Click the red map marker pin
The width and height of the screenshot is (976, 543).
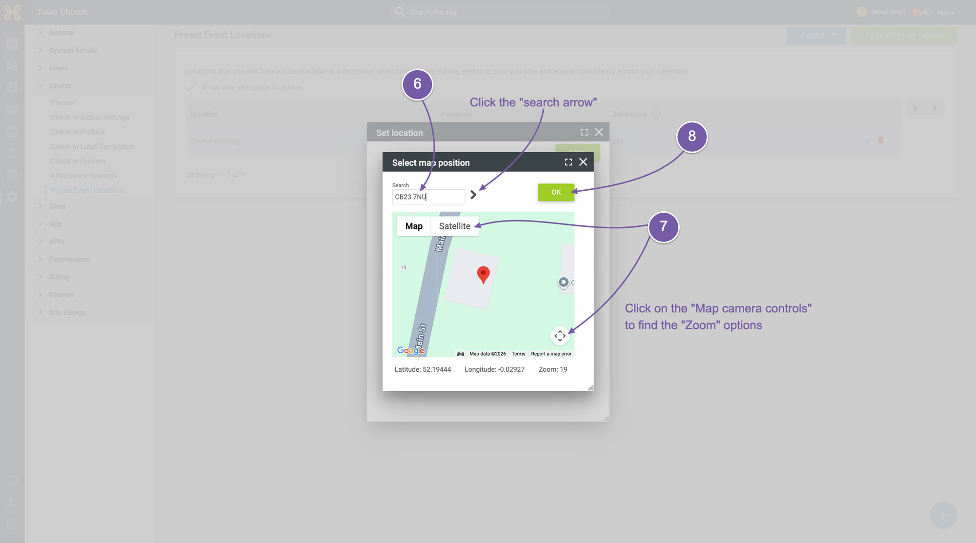pos(483,275)
